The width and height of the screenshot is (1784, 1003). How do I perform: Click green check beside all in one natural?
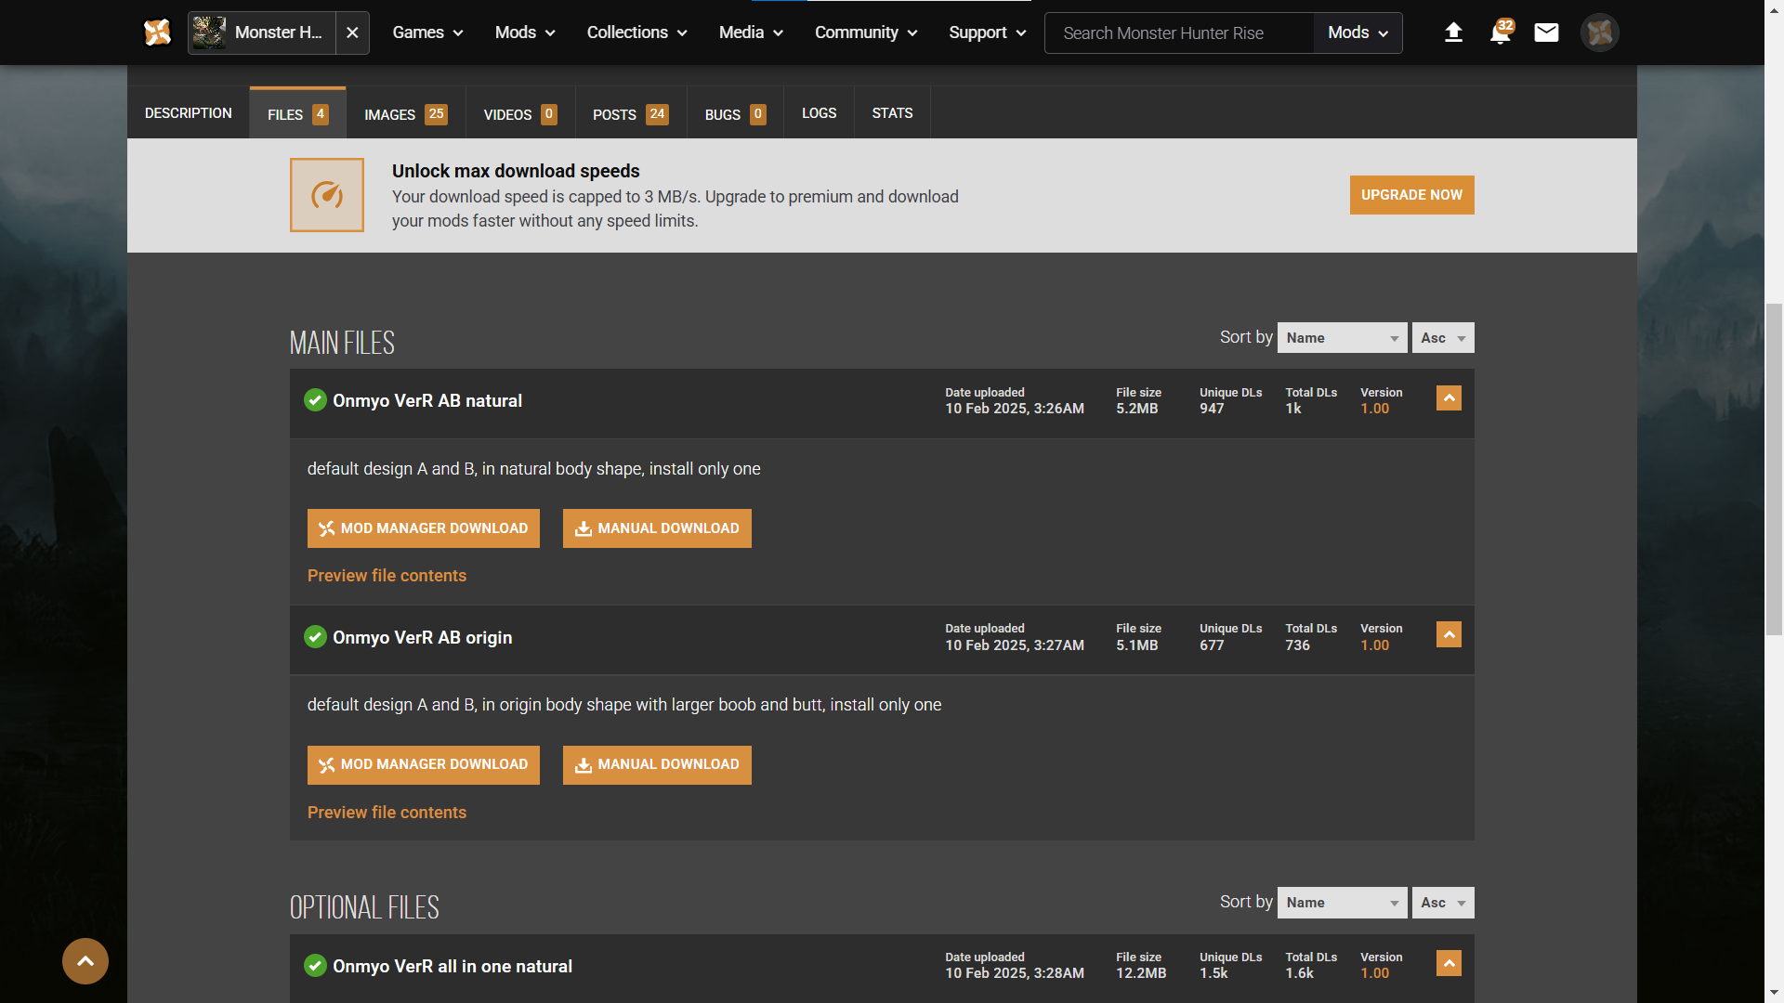pos(315,966)
